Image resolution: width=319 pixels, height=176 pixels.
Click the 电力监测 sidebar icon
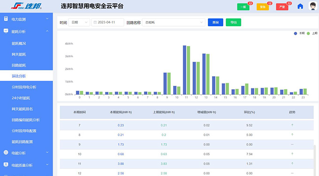pyautogui.click(x=6, y=19)
